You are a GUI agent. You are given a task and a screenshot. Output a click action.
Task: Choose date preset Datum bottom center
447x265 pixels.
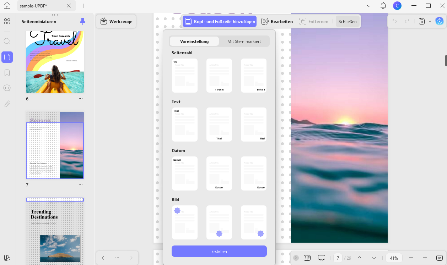click(x=219, y=173)
